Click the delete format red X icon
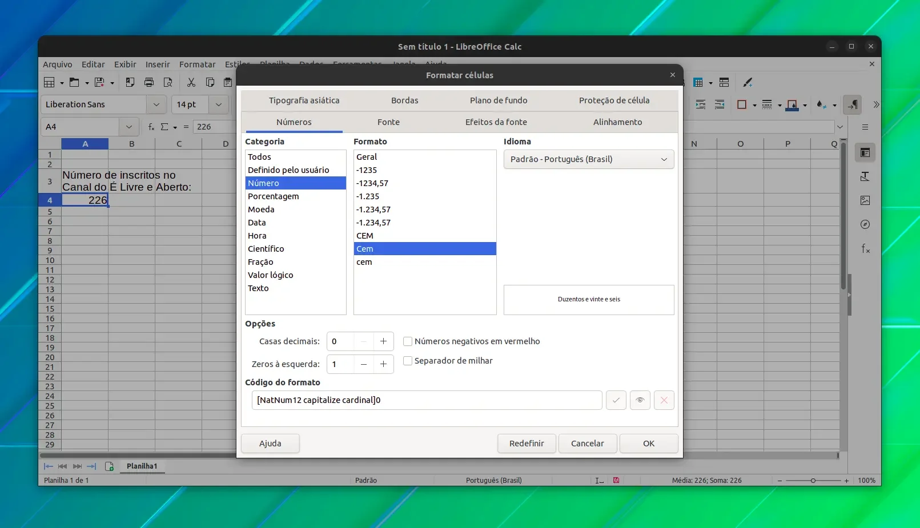920x528 pixels. [x=664, y=400]
